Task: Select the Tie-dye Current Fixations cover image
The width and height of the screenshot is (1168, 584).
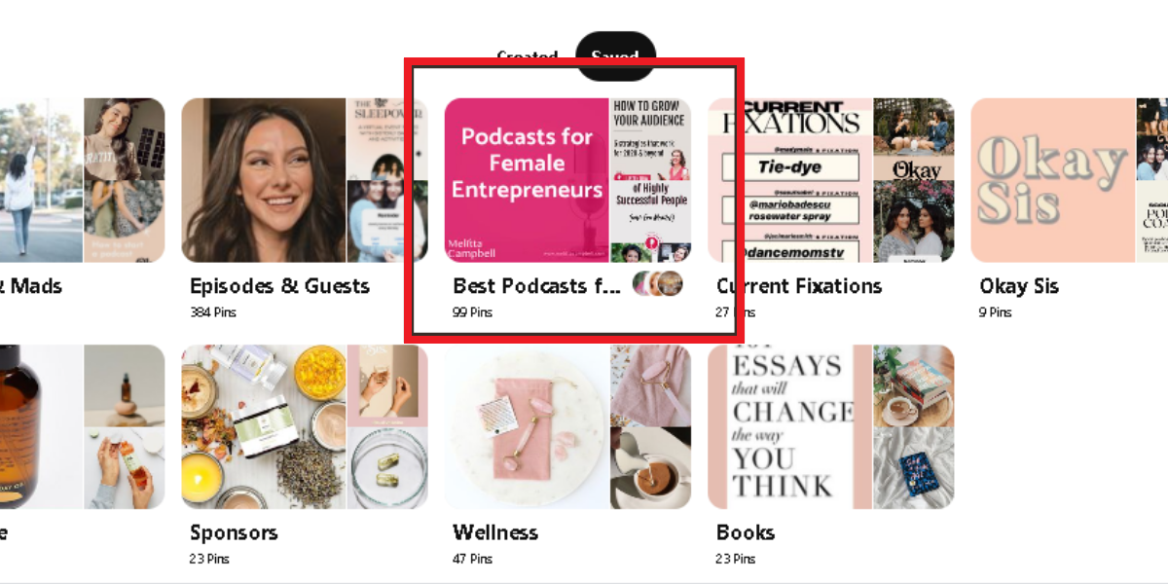Action: tap(789, 180)
